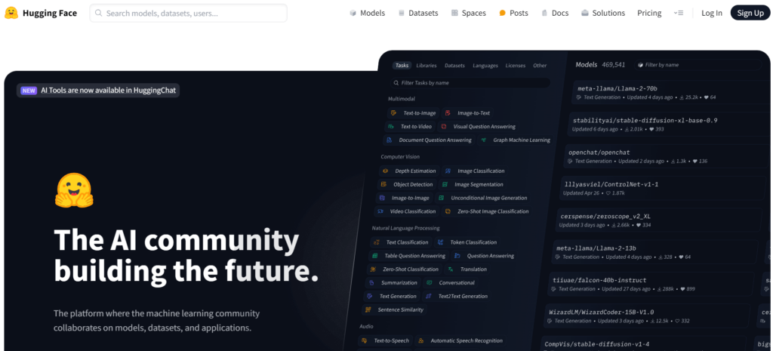Focus the search models, datasets, users field
Viewport: 773px width, 351px height.
188,14
